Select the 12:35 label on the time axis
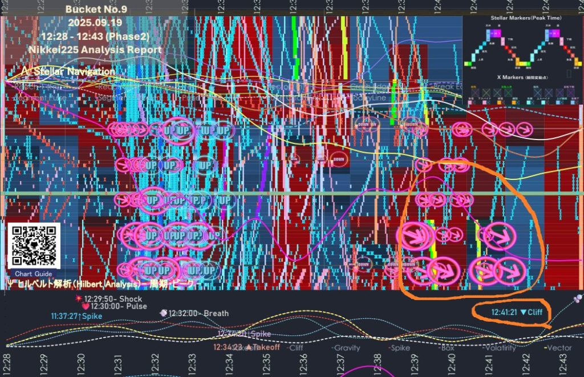Image resolution: width=584 pixels, height=377 pixels. pyautogui.click(x=266, y=361)
